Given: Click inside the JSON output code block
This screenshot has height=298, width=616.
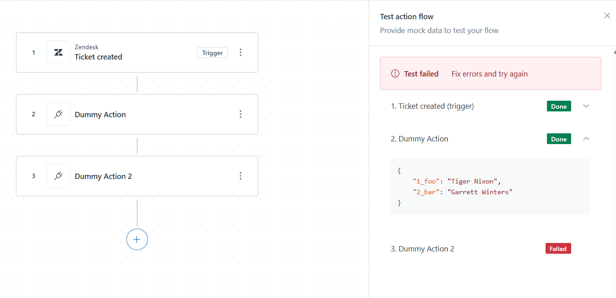Looking at the screenshot, I should 490,187.
